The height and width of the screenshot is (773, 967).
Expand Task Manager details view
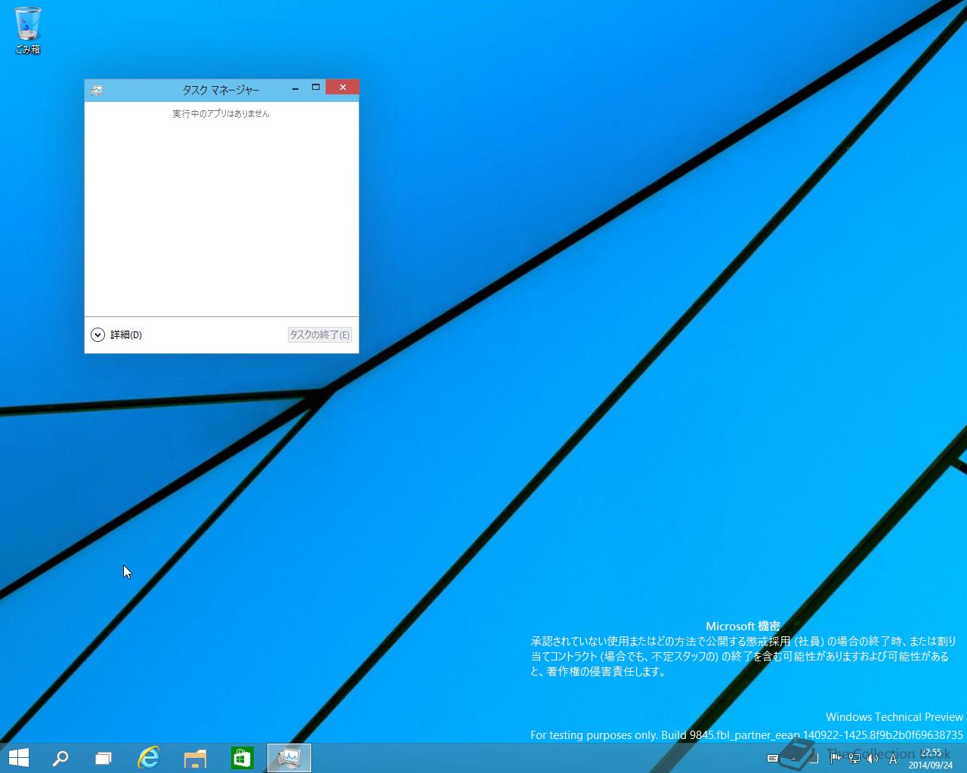[x=116, y=334]
